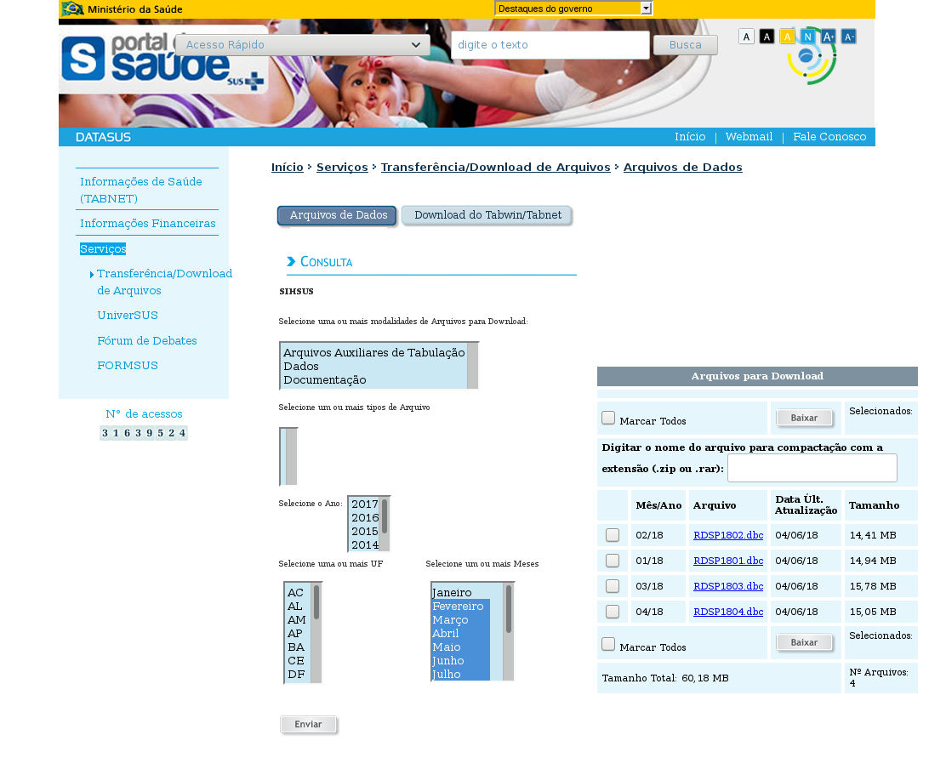Select year 2017 in the Ano list
Screen dimensions: 929x775
pyautogui.click(x=364, y=504)
